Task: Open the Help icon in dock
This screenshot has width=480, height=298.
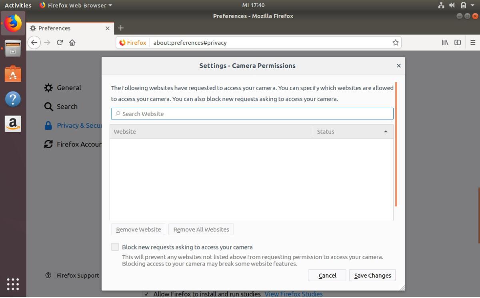Action: click(13, 99)
